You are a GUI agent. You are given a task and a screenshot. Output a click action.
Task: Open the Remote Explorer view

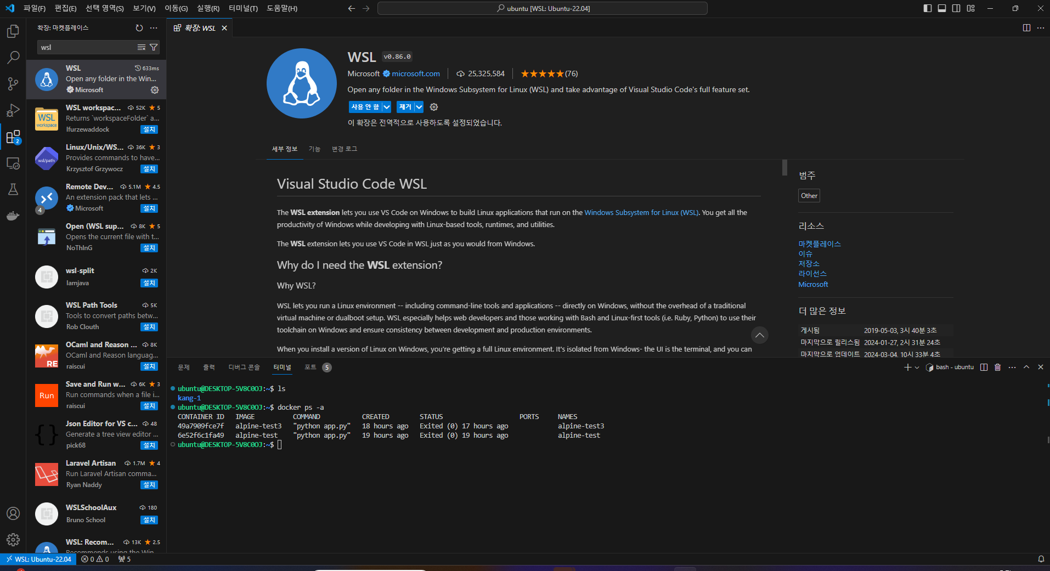[13, 163]
